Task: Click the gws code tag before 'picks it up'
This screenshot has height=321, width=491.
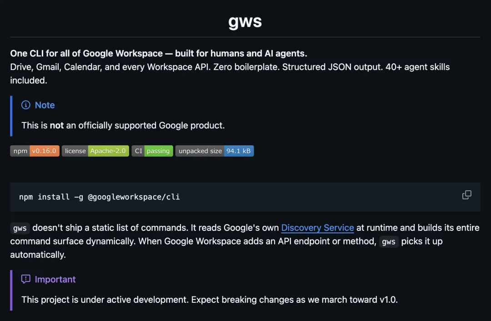Action: [388, 242]
